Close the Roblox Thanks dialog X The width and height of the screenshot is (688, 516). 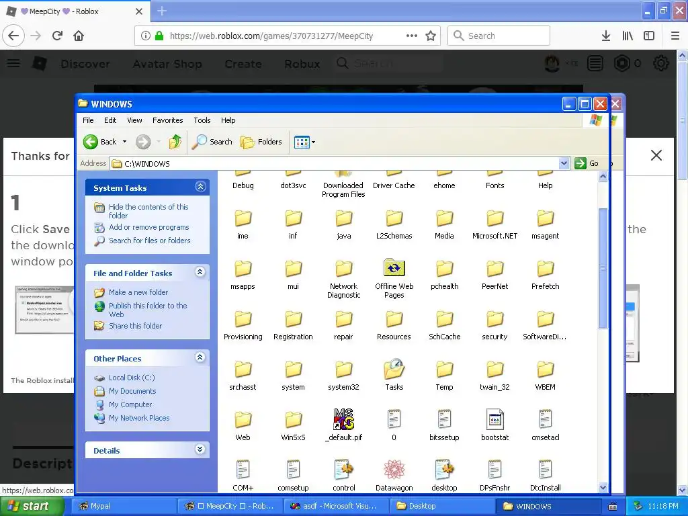tap(656, 155)
